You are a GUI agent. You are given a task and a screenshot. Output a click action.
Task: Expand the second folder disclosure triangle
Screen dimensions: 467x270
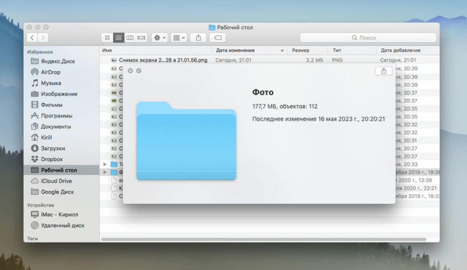coord(105,172)
